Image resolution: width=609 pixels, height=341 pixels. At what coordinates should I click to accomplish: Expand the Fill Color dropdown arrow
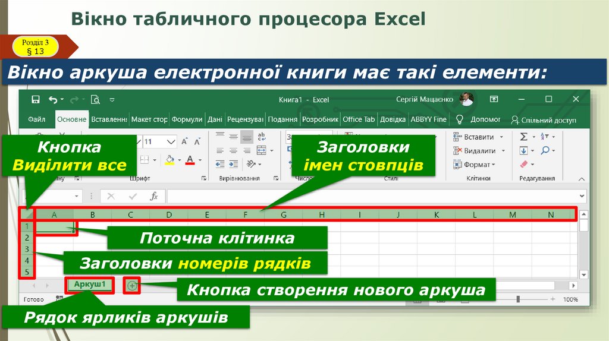point(180,160)
